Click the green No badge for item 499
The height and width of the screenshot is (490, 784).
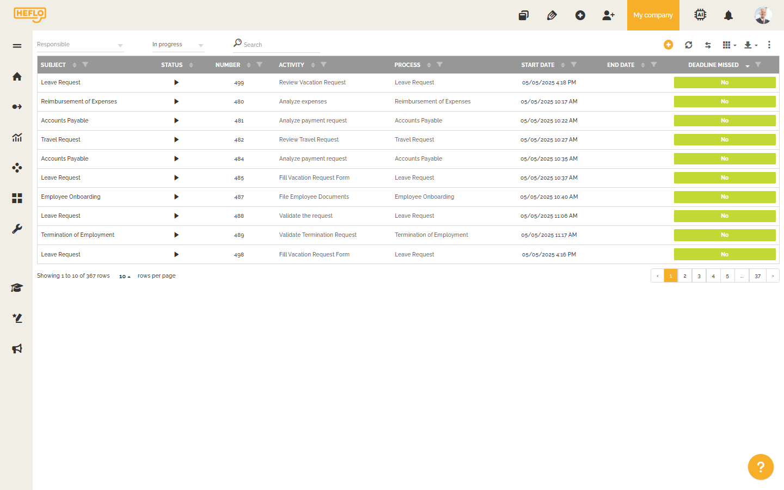(x=724, y=83)
